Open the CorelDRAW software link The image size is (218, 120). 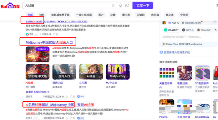coord(202,117)
